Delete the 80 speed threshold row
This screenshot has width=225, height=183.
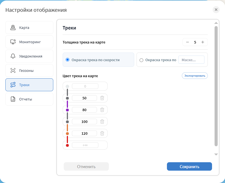[x=102, y=110]
